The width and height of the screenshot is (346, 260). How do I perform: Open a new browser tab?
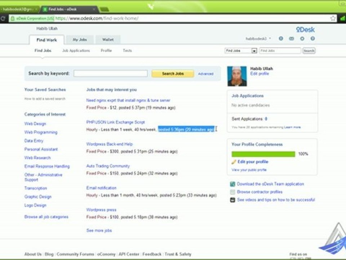click(x=104, y=9)
